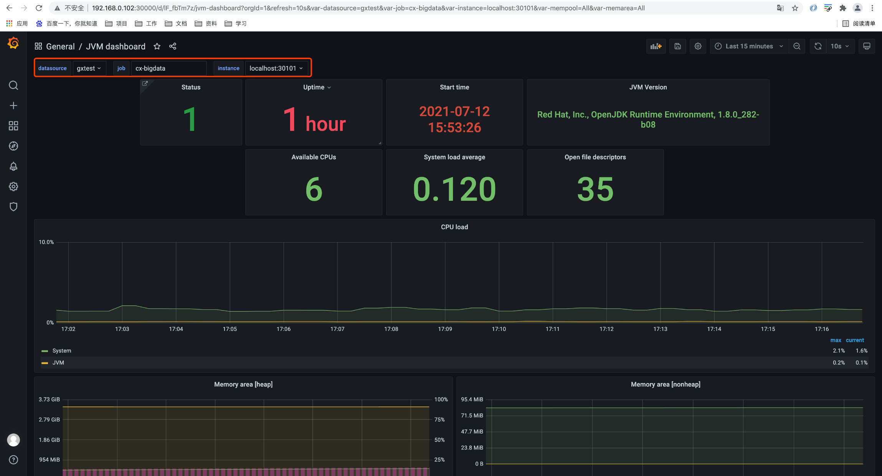The image size is (882, 476).
Task: Zoom out the time range
Action: [x=797, y=46]
